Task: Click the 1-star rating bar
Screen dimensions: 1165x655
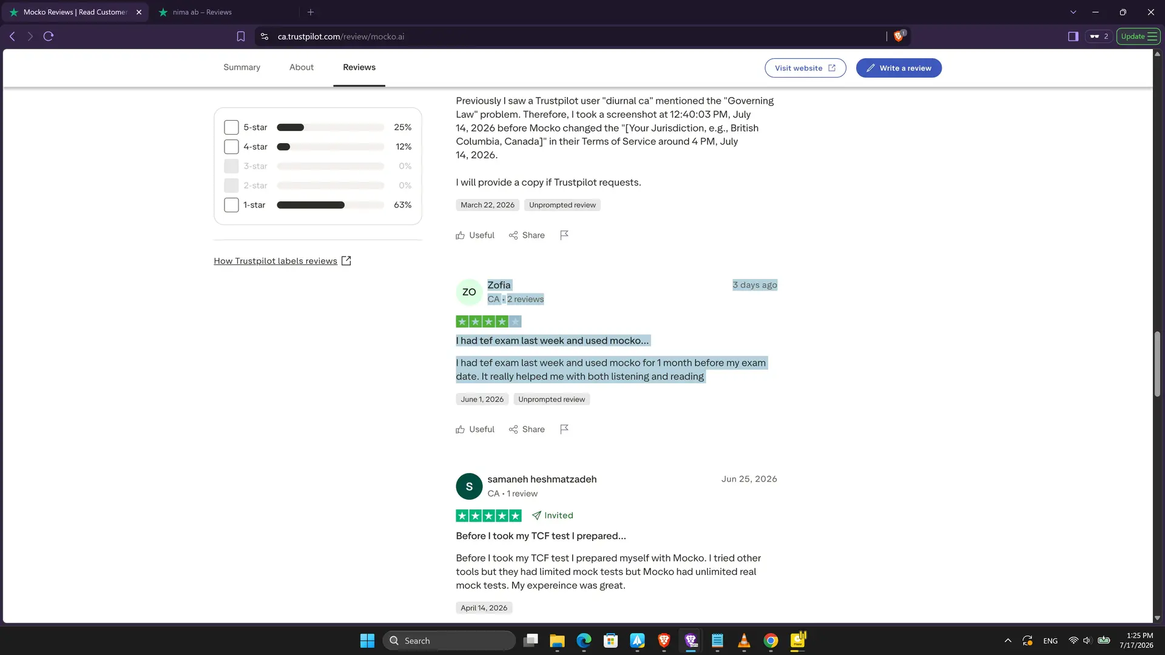Action: pyautogui.click(x=331, y=205)
